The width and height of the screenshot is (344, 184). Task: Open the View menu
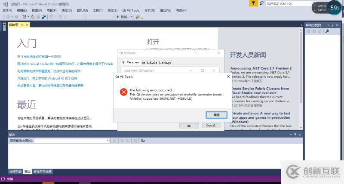tap(37, 10)
